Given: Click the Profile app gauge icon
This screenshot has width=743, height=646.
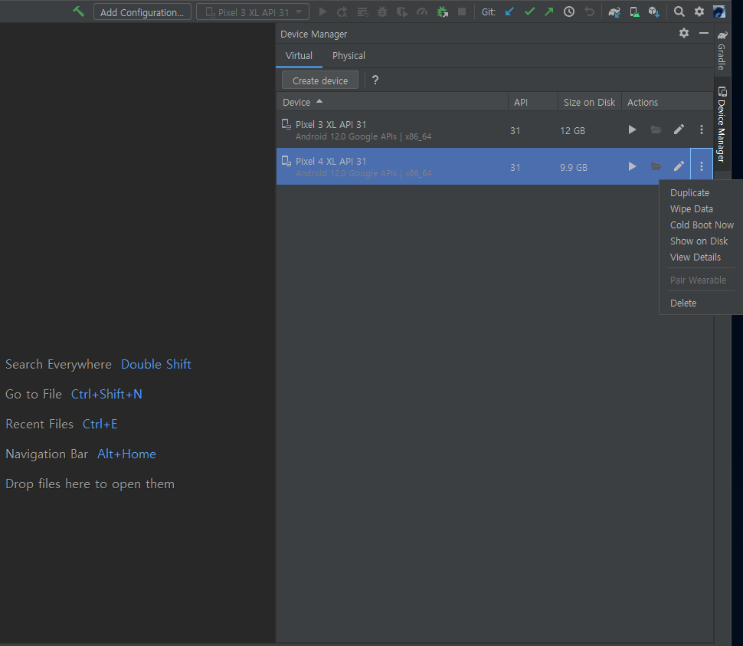Looking at the screenshot, I should coord(422,11).
